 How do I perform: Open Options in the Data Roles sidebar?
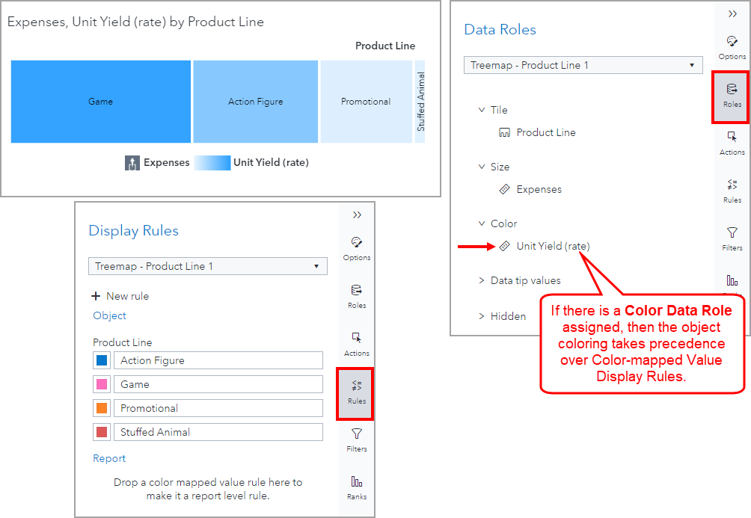pos(732,47)
